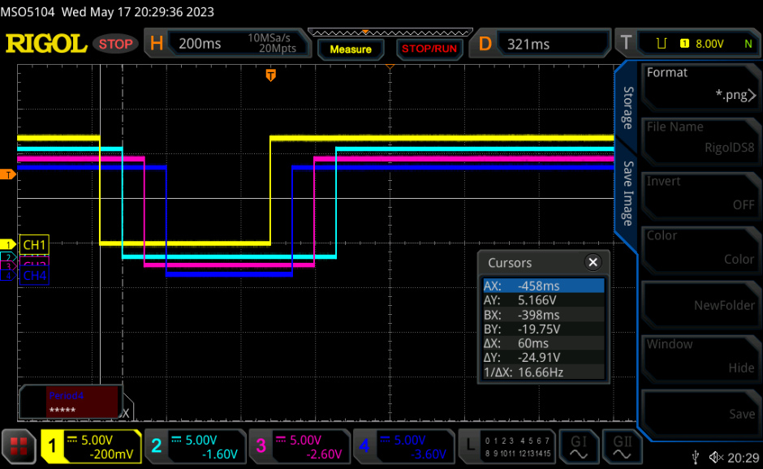The height and width of the screenshot is (469, 763).
Task: Switch to the Save Image tab
Action: point(627,193)
